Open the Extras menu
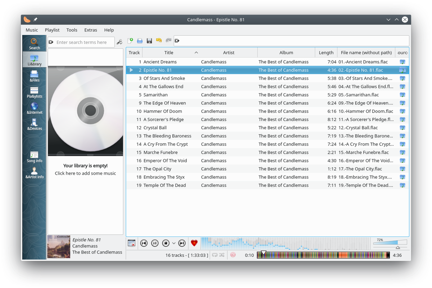 91,30
